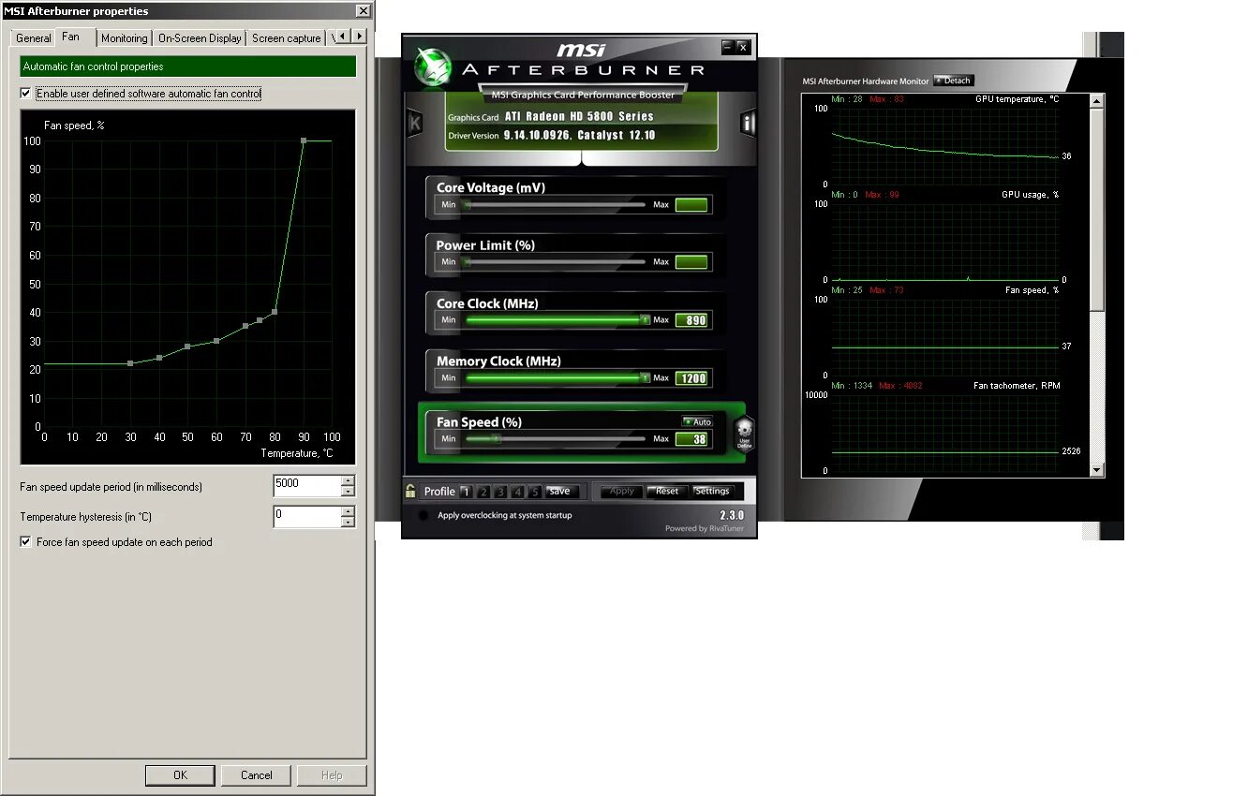Decrease the fan speed update period
The width and height of the screenshot is (1233, 796).
348,492
